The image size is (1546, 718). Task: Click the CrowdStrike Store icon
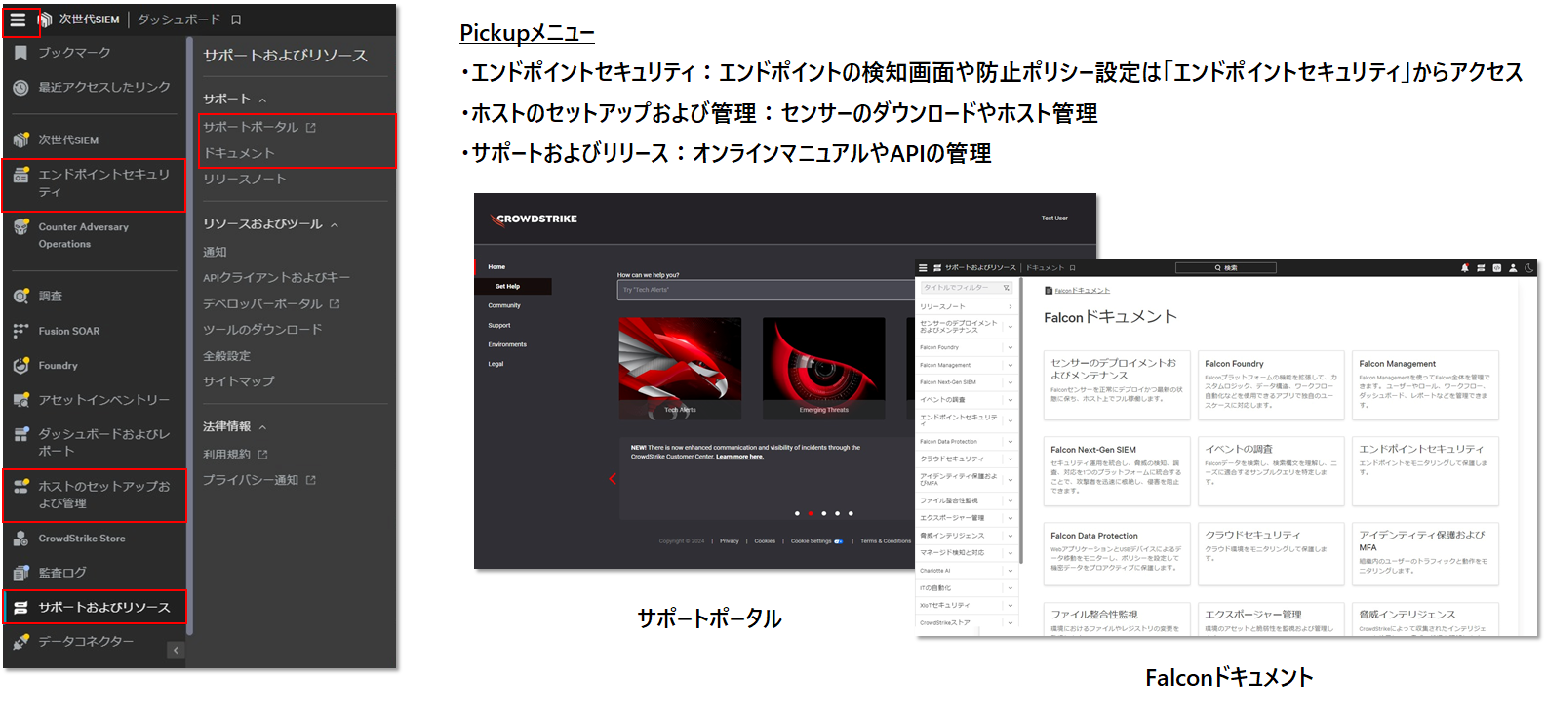coord(20,538)
